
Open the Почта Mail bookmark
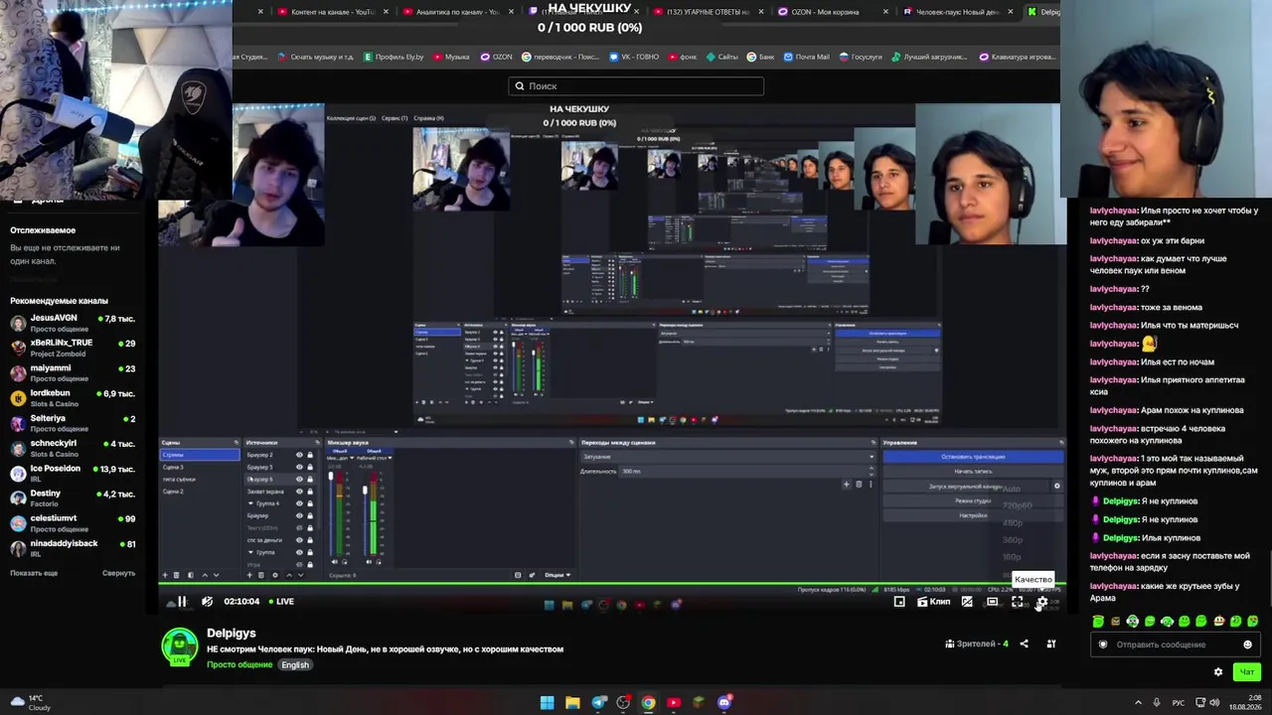point(807,57)
